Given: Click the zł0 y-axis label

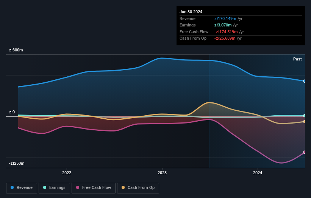Looking at the screenshot, I should coord(12,112).
